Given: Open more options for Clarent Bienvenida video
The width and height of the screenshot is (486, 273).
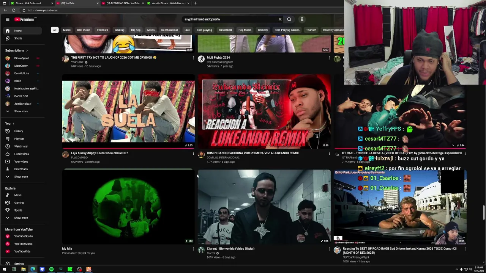Looking at the screenshot, I should pos(329,249).
